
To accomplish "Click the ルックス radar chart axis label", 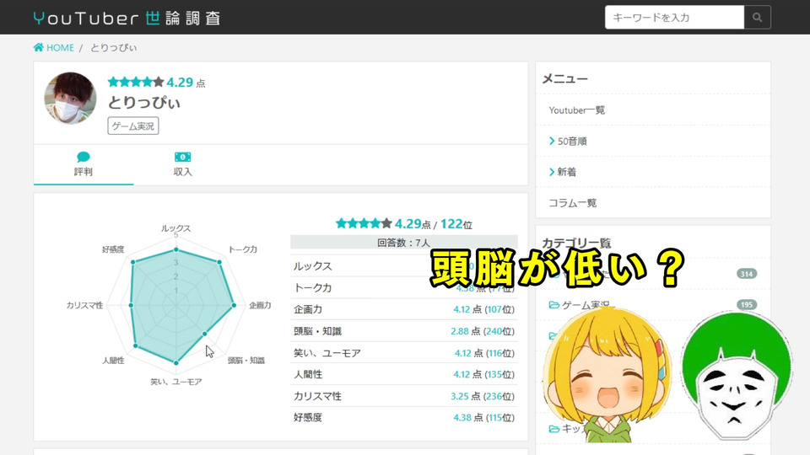I will pyautogui.click(x=175, y=228).
